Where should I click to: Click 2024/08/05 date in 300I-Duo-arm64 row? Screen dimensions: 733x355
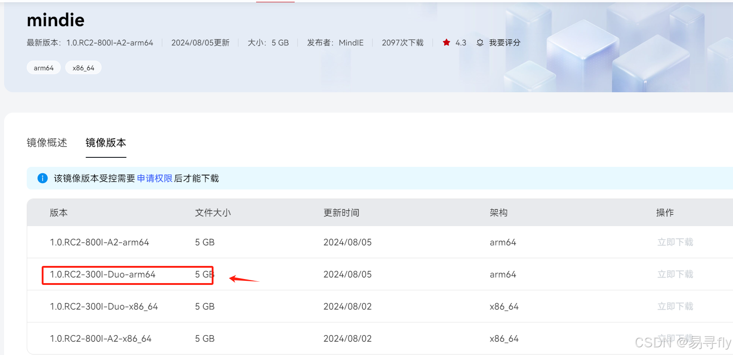coord(348,275)
